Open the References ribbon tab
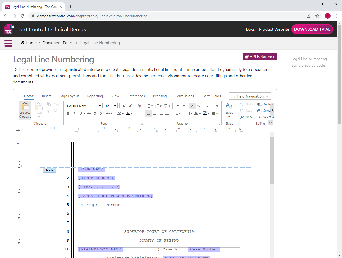This screenshot has height=258, width=342. tap(136, 96)
